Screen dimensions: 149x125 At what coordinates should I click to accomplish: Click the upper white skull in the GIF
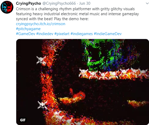pos(41,61)
